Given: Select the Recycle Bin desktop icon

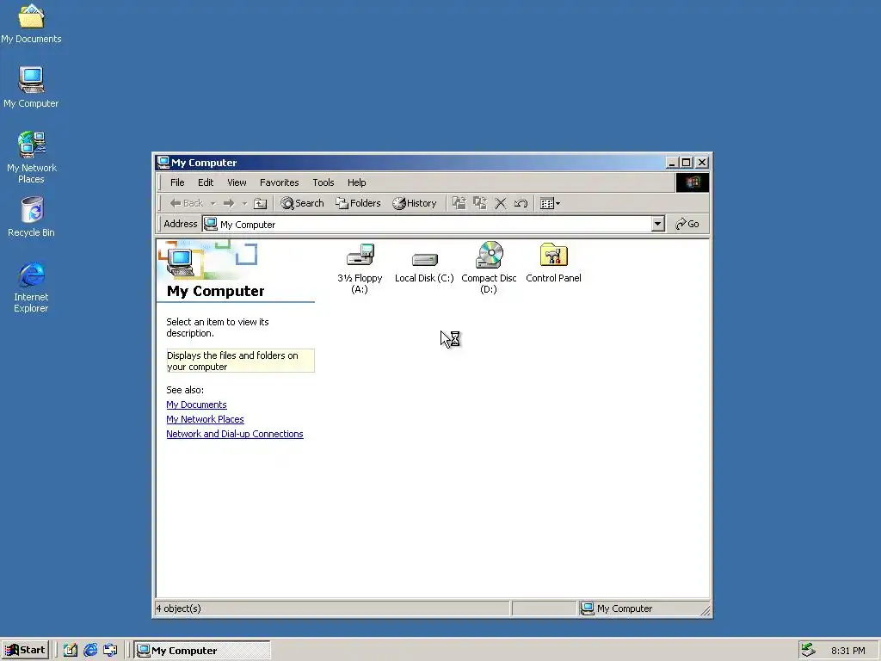Looking at the screenshot, I should [x=32, y=218].
